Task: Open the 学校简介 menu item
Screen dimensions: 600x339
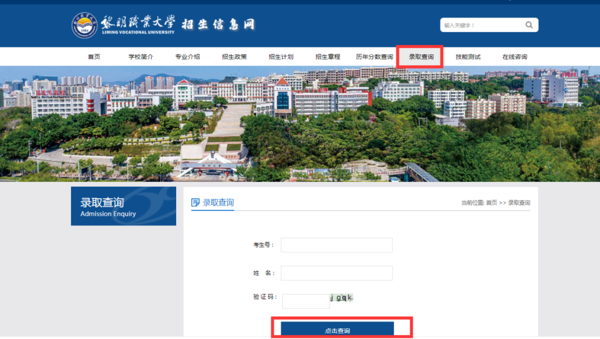Action: point(141,56)
